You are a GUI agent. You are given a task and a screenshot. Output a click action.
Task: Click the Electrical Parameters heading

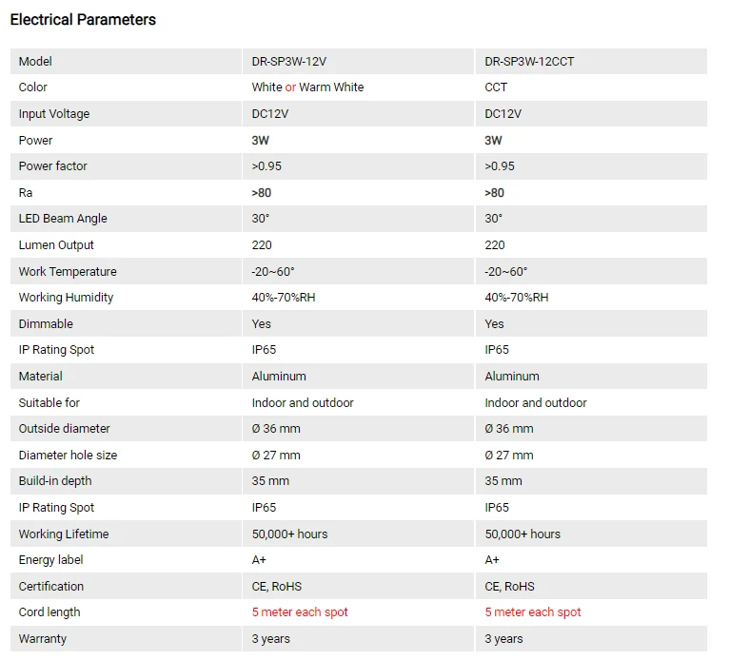(83, 19)
